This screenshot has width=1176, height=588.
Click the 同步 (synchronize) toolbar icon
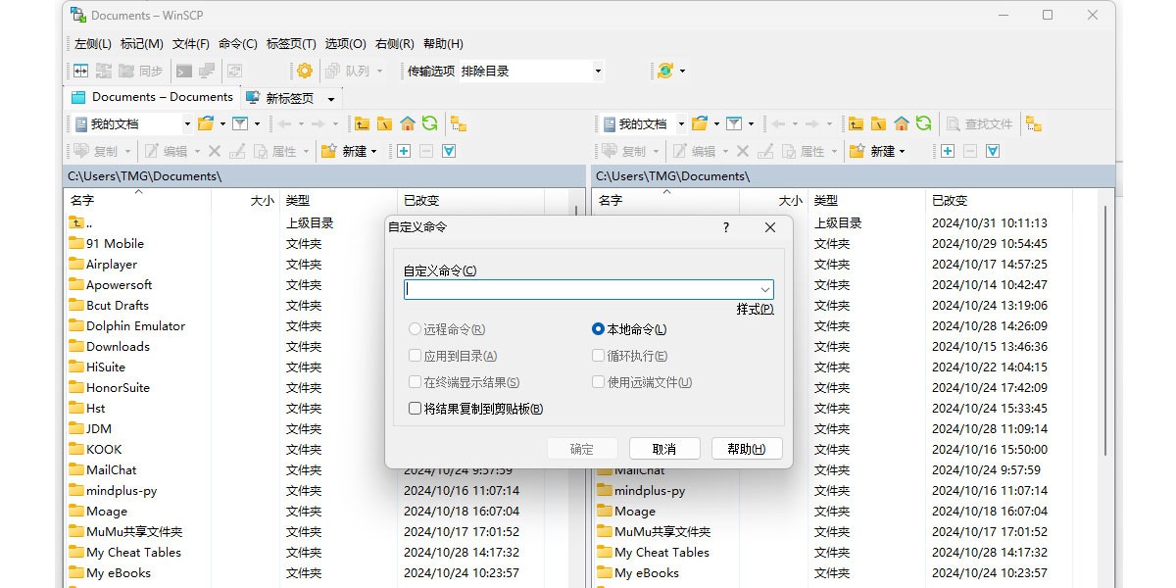[147, 71]
